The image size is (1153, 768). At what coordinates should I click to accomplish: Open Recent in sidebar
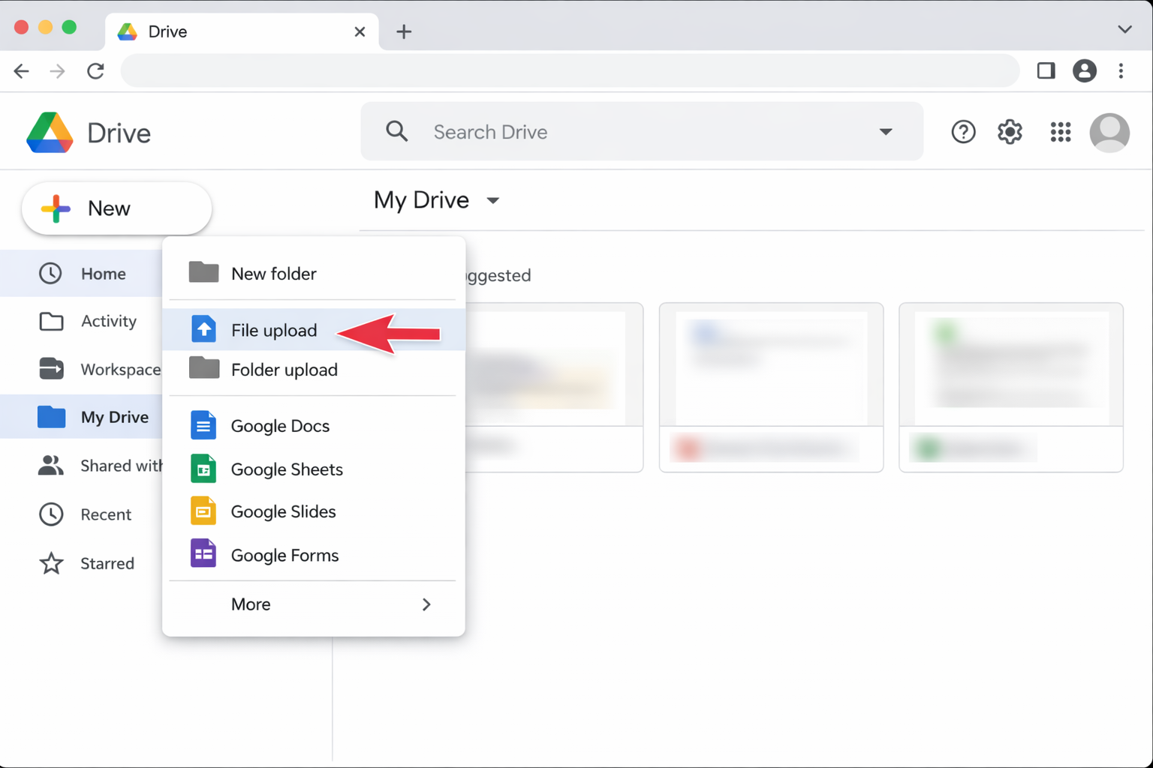pos(81,514)
